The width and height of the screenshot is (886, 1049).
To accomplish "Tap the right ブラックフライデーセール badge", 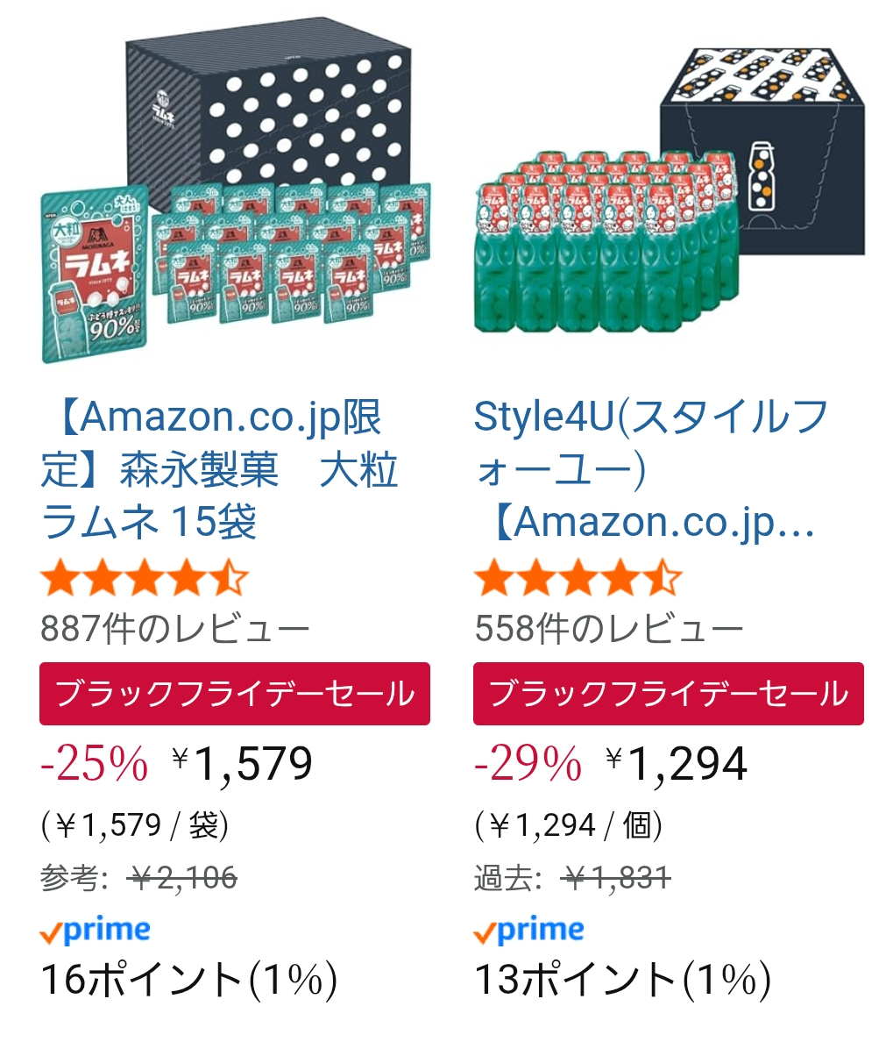I will 668,694.
